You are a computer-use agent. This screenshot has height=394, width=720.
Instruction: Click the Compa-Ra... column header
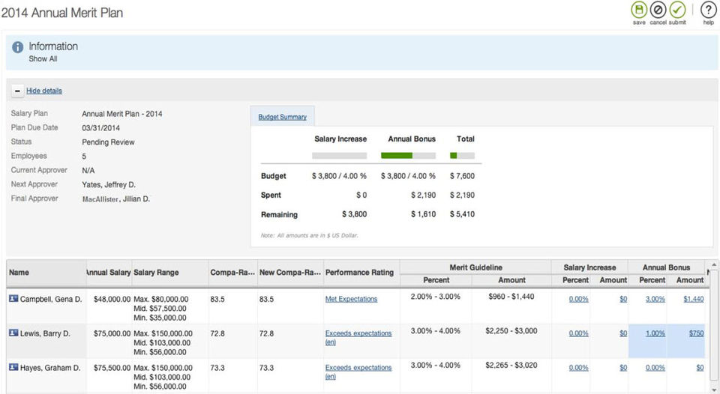pyautogui.click(x=232, y=273)
